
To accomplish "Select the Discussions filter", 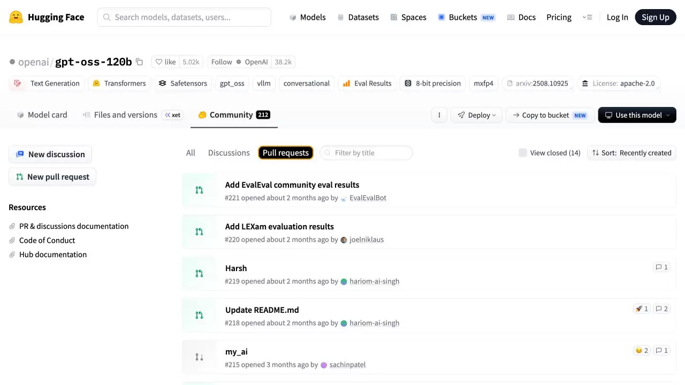I will click(x=229, y=153).
